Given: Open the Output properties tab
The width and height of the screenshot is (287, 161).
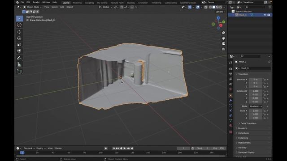Looking at the screenshot, I should coord(230,74).
